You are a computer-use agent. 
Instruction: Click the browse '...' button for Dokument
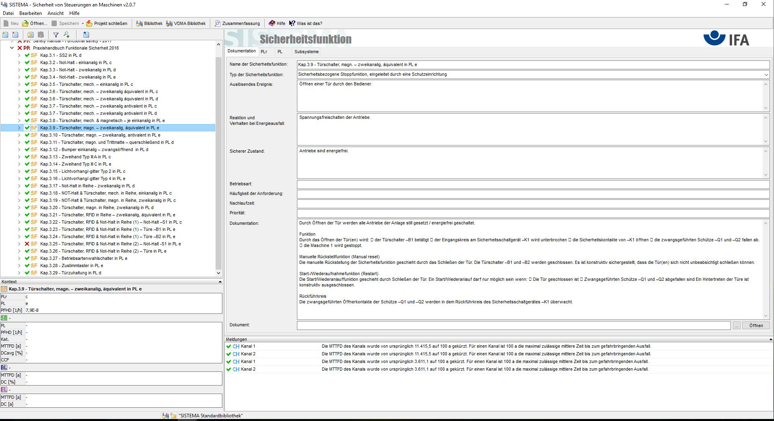click(x=737, y=326)
